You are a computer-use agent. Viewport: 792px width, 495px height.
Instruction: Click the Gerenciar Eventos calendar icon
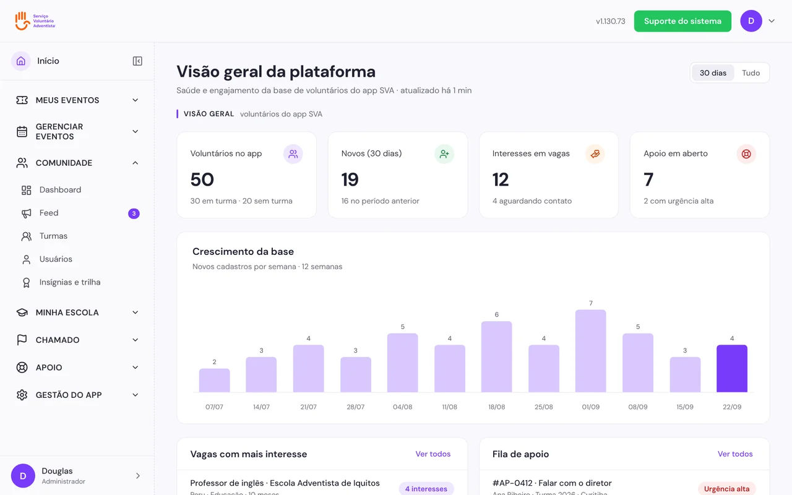point(22,131)
